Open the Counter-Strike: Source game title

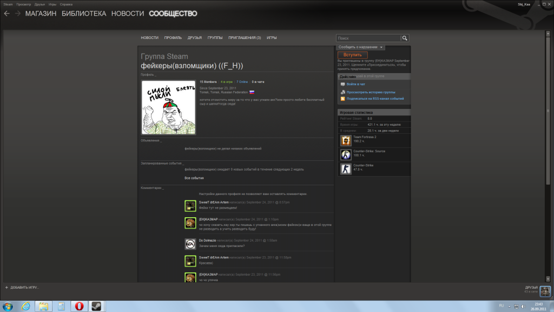click(369, 152)
